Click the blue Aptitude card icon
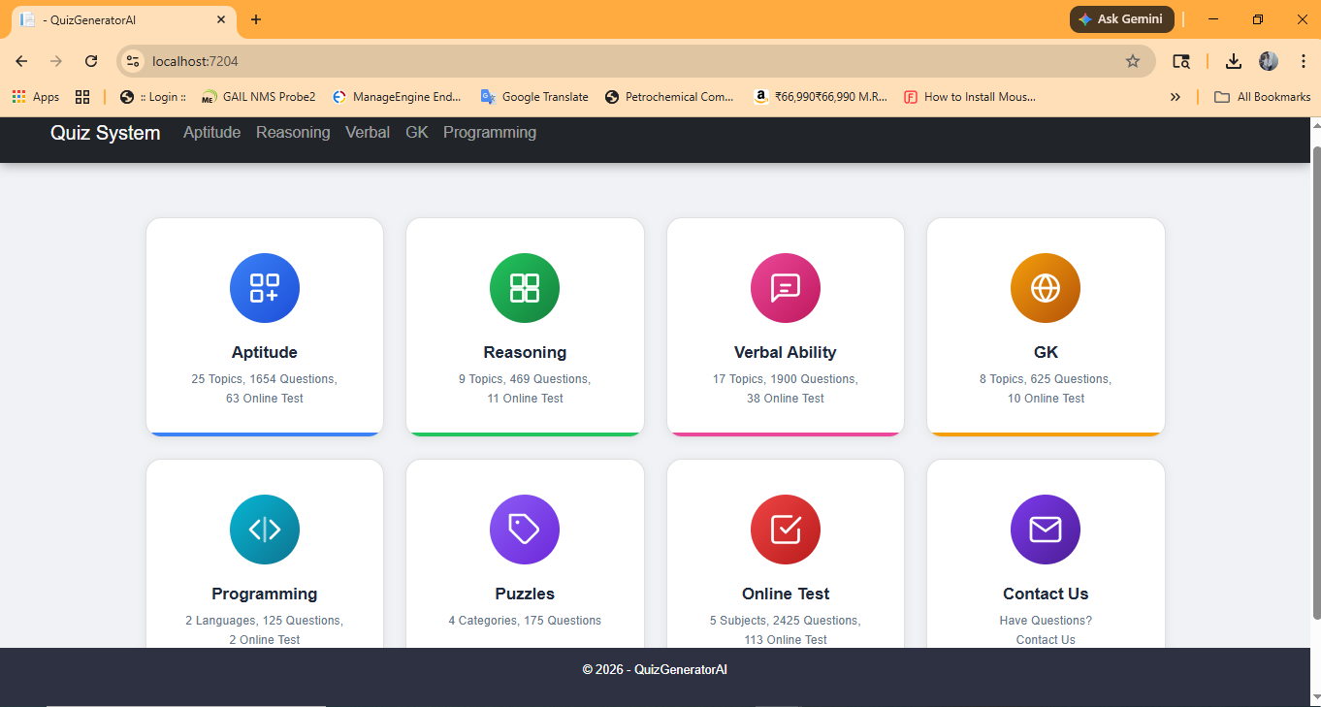 click(x=265, y=288)
